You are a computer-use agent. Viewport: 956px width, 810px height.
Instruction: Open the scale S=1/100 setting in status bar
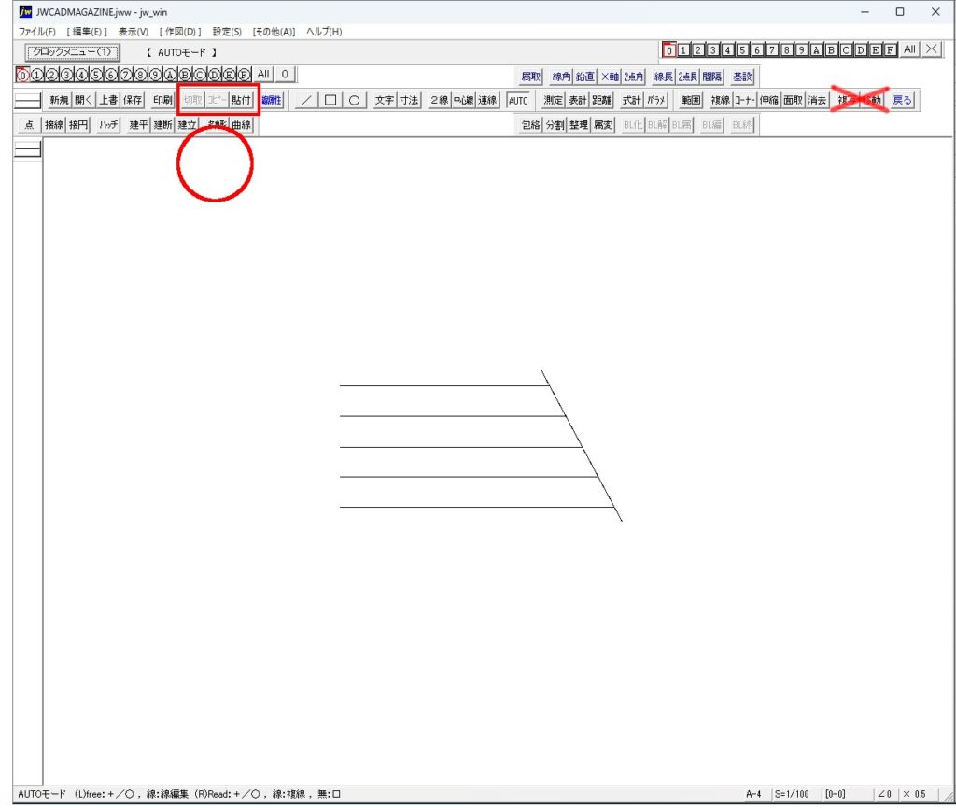793,794
